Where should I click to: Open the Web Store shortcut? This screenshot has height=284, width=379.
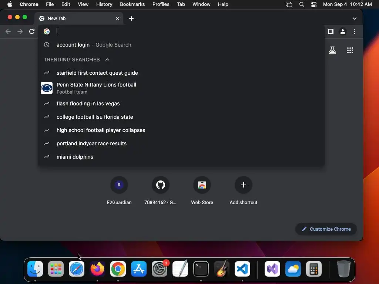[x=202, y=191]
